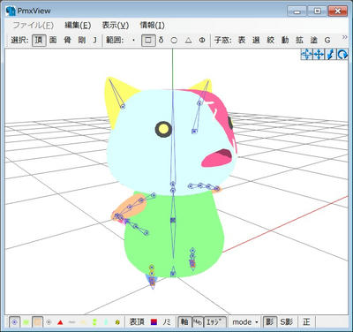
Task: Enable joint J selection mode
Action: (x=94, y=40)
